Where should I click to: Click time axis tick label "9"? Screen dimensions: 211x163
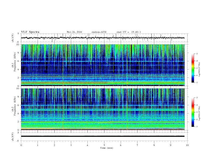click(171, 145)
